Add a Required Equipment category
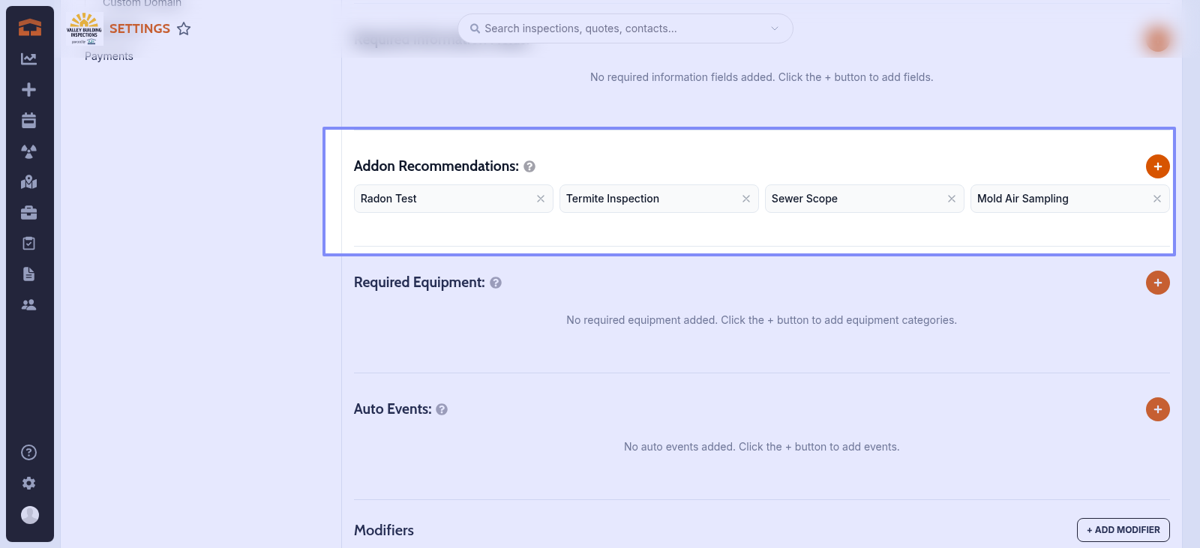 pos(1157,283)
